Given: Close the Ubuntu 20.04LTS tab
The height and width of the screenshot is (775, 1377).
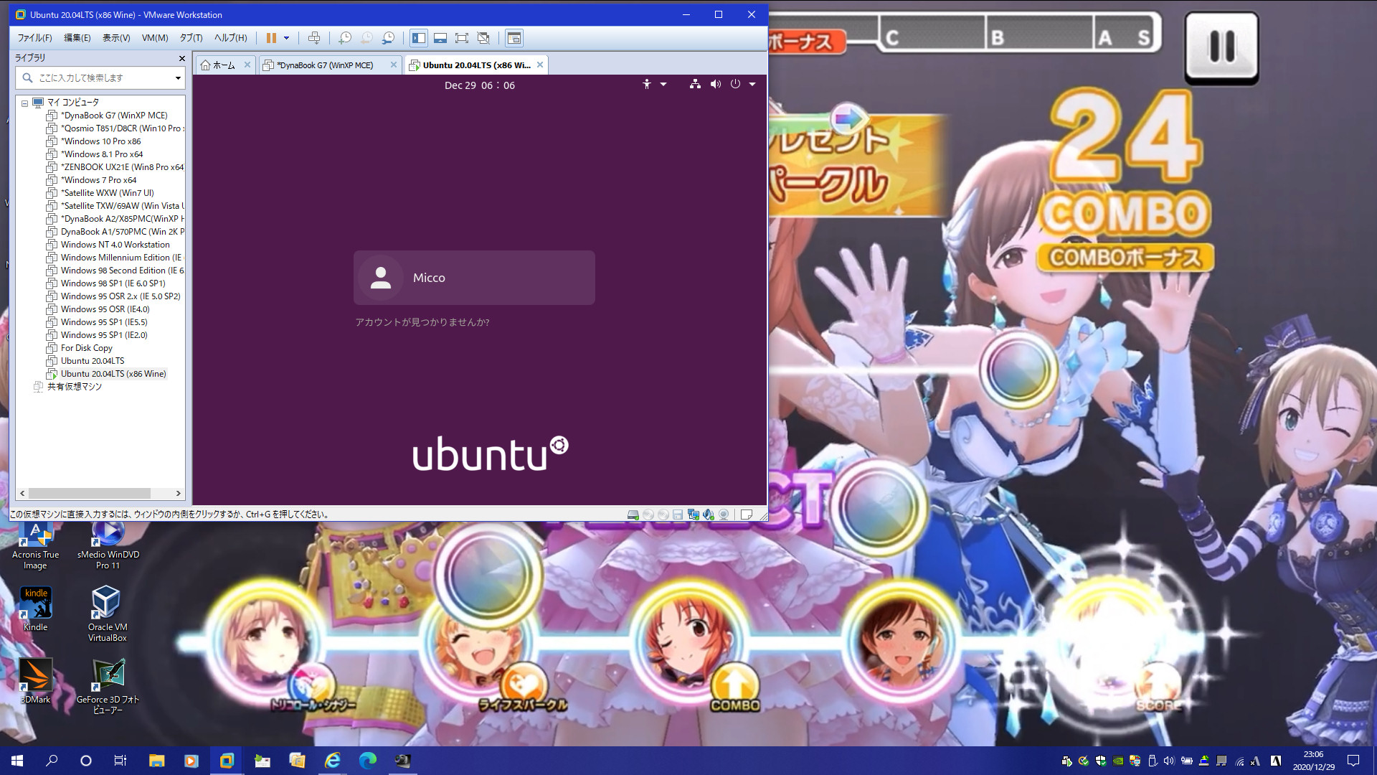Looking at the screenshot, I should [x=540, y=65].
